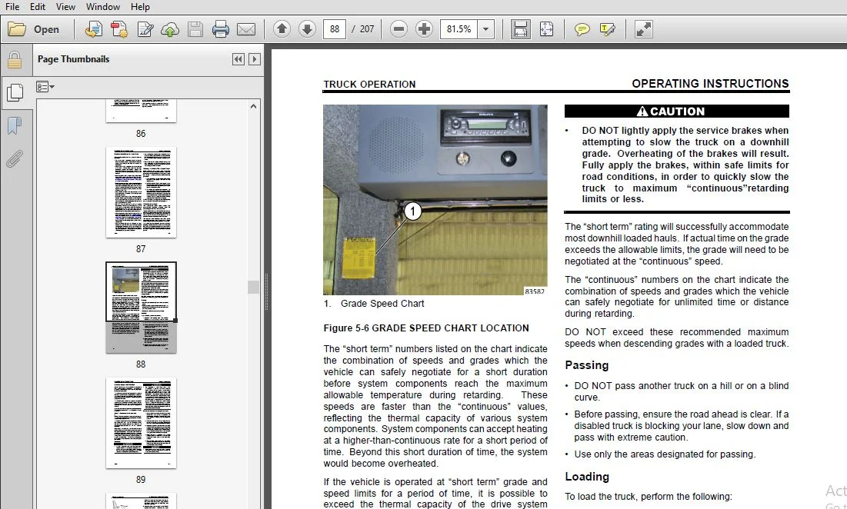
Task: Open the thumbnails options dropdown menu
Action: click(x=45, y=86)
